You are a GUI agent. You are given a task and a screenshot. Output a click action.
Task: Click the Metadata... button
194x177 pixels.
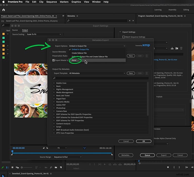click(126, 155)
